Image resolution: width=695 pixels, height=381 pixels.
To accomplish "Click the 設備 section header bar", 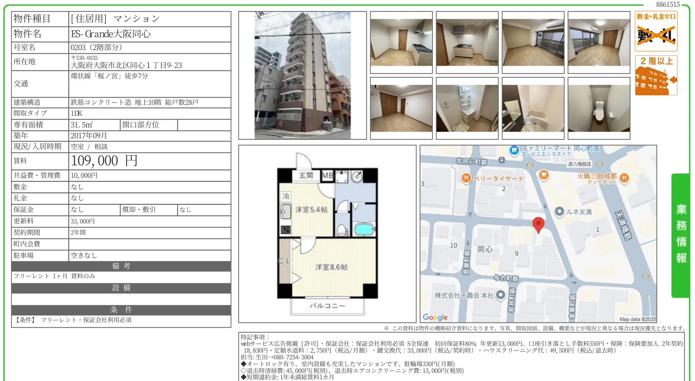I will coord(121,288).
